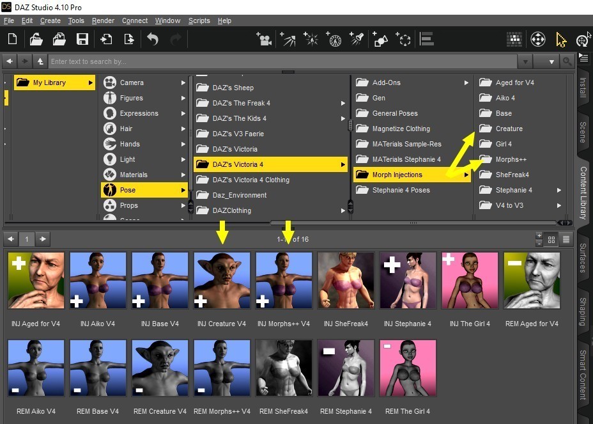Open the Render menu
The width and height of the screenshot is (593, 424).
(104, 21)
